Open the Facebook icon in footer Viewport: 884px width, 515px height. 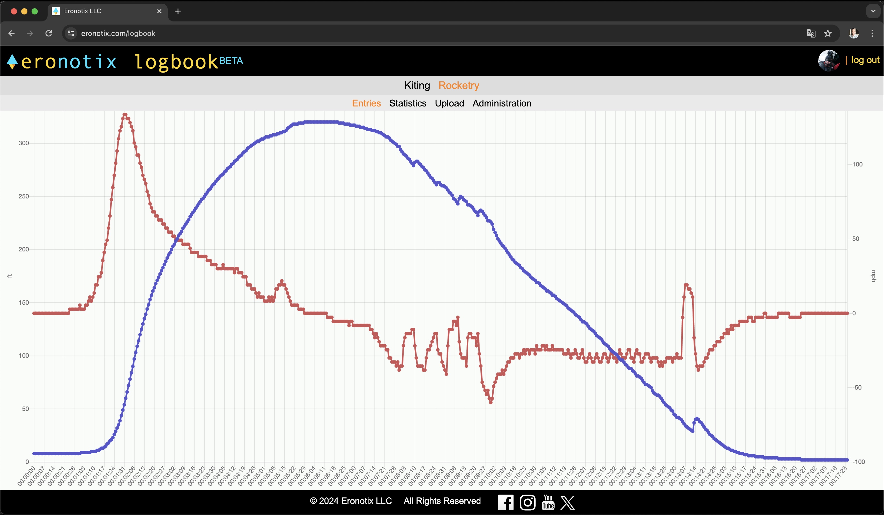(506, 502)
